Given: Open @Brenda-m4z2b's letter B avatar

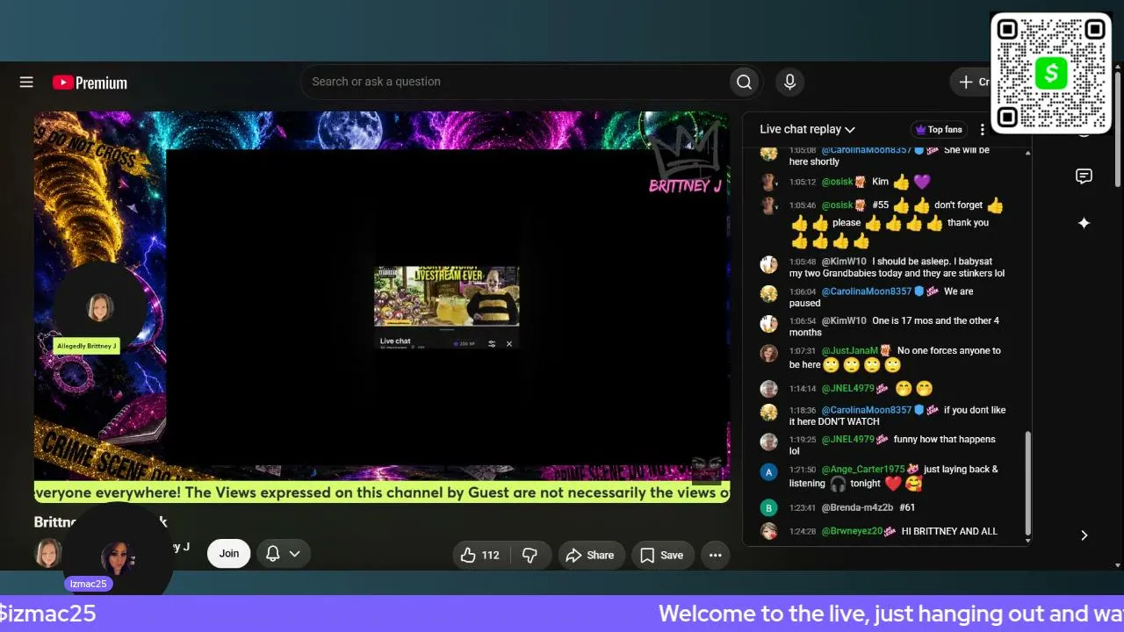Looking at the screenshot, I should click(x=768, y=507).
